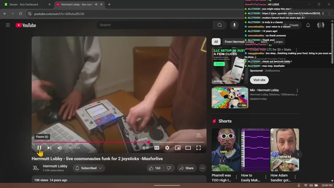Open Herrmutt Lobby channel name link
The width and height of the screenshot is (334, 188).
[x=55, y=166]
